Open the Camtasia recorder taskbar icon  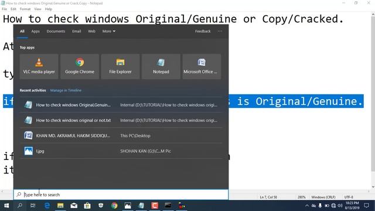pyautogui.click(x=155, y=206)
